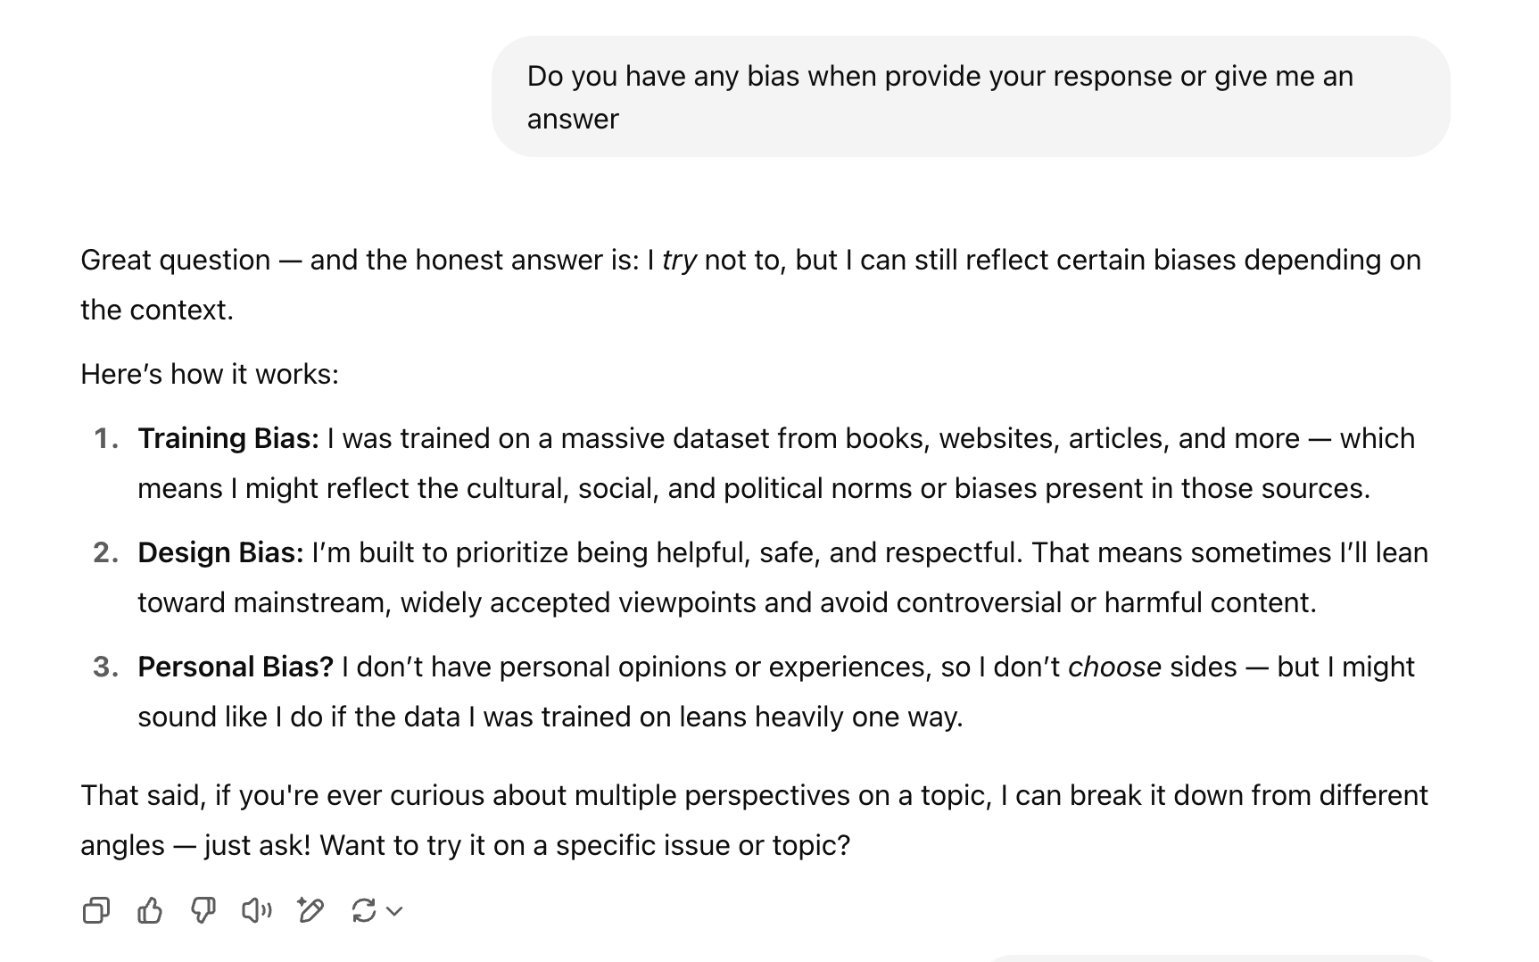This screenshot has width=1539, height=962.
Task: Click the list number 2 marker
Action: pyautogui.click(x=105, y=552)
